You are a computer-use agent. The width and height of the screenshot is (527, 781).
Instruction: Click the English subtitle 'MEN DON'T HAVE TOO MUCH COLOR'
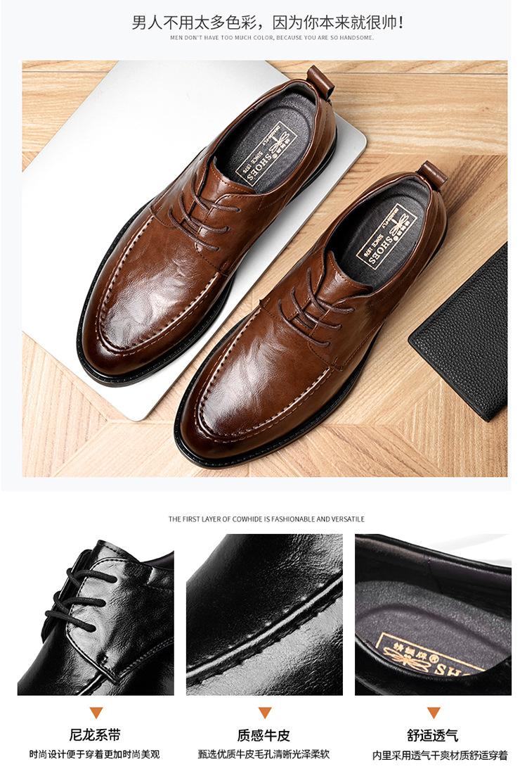(x=221, y=38)
